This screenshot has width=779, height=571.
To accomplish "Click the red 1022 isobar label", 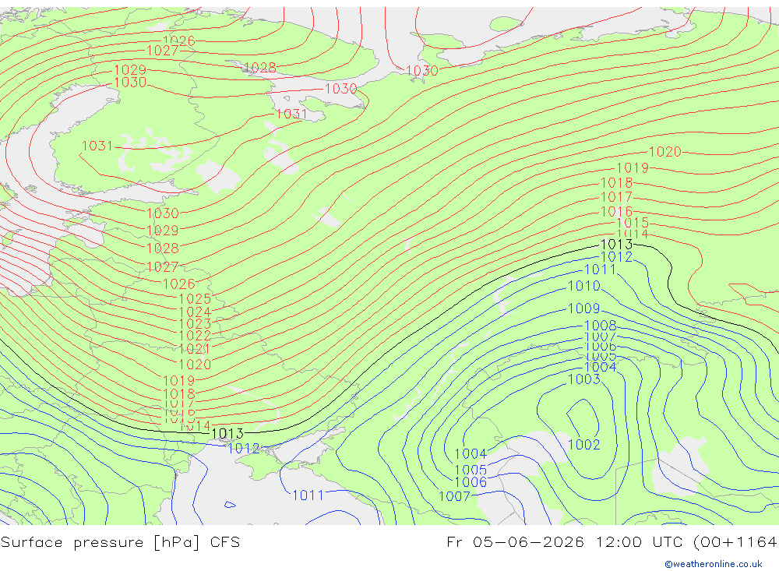I will coord(194,336).
